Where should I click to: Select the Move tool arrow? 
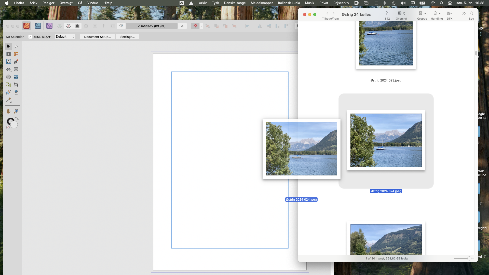8,46
